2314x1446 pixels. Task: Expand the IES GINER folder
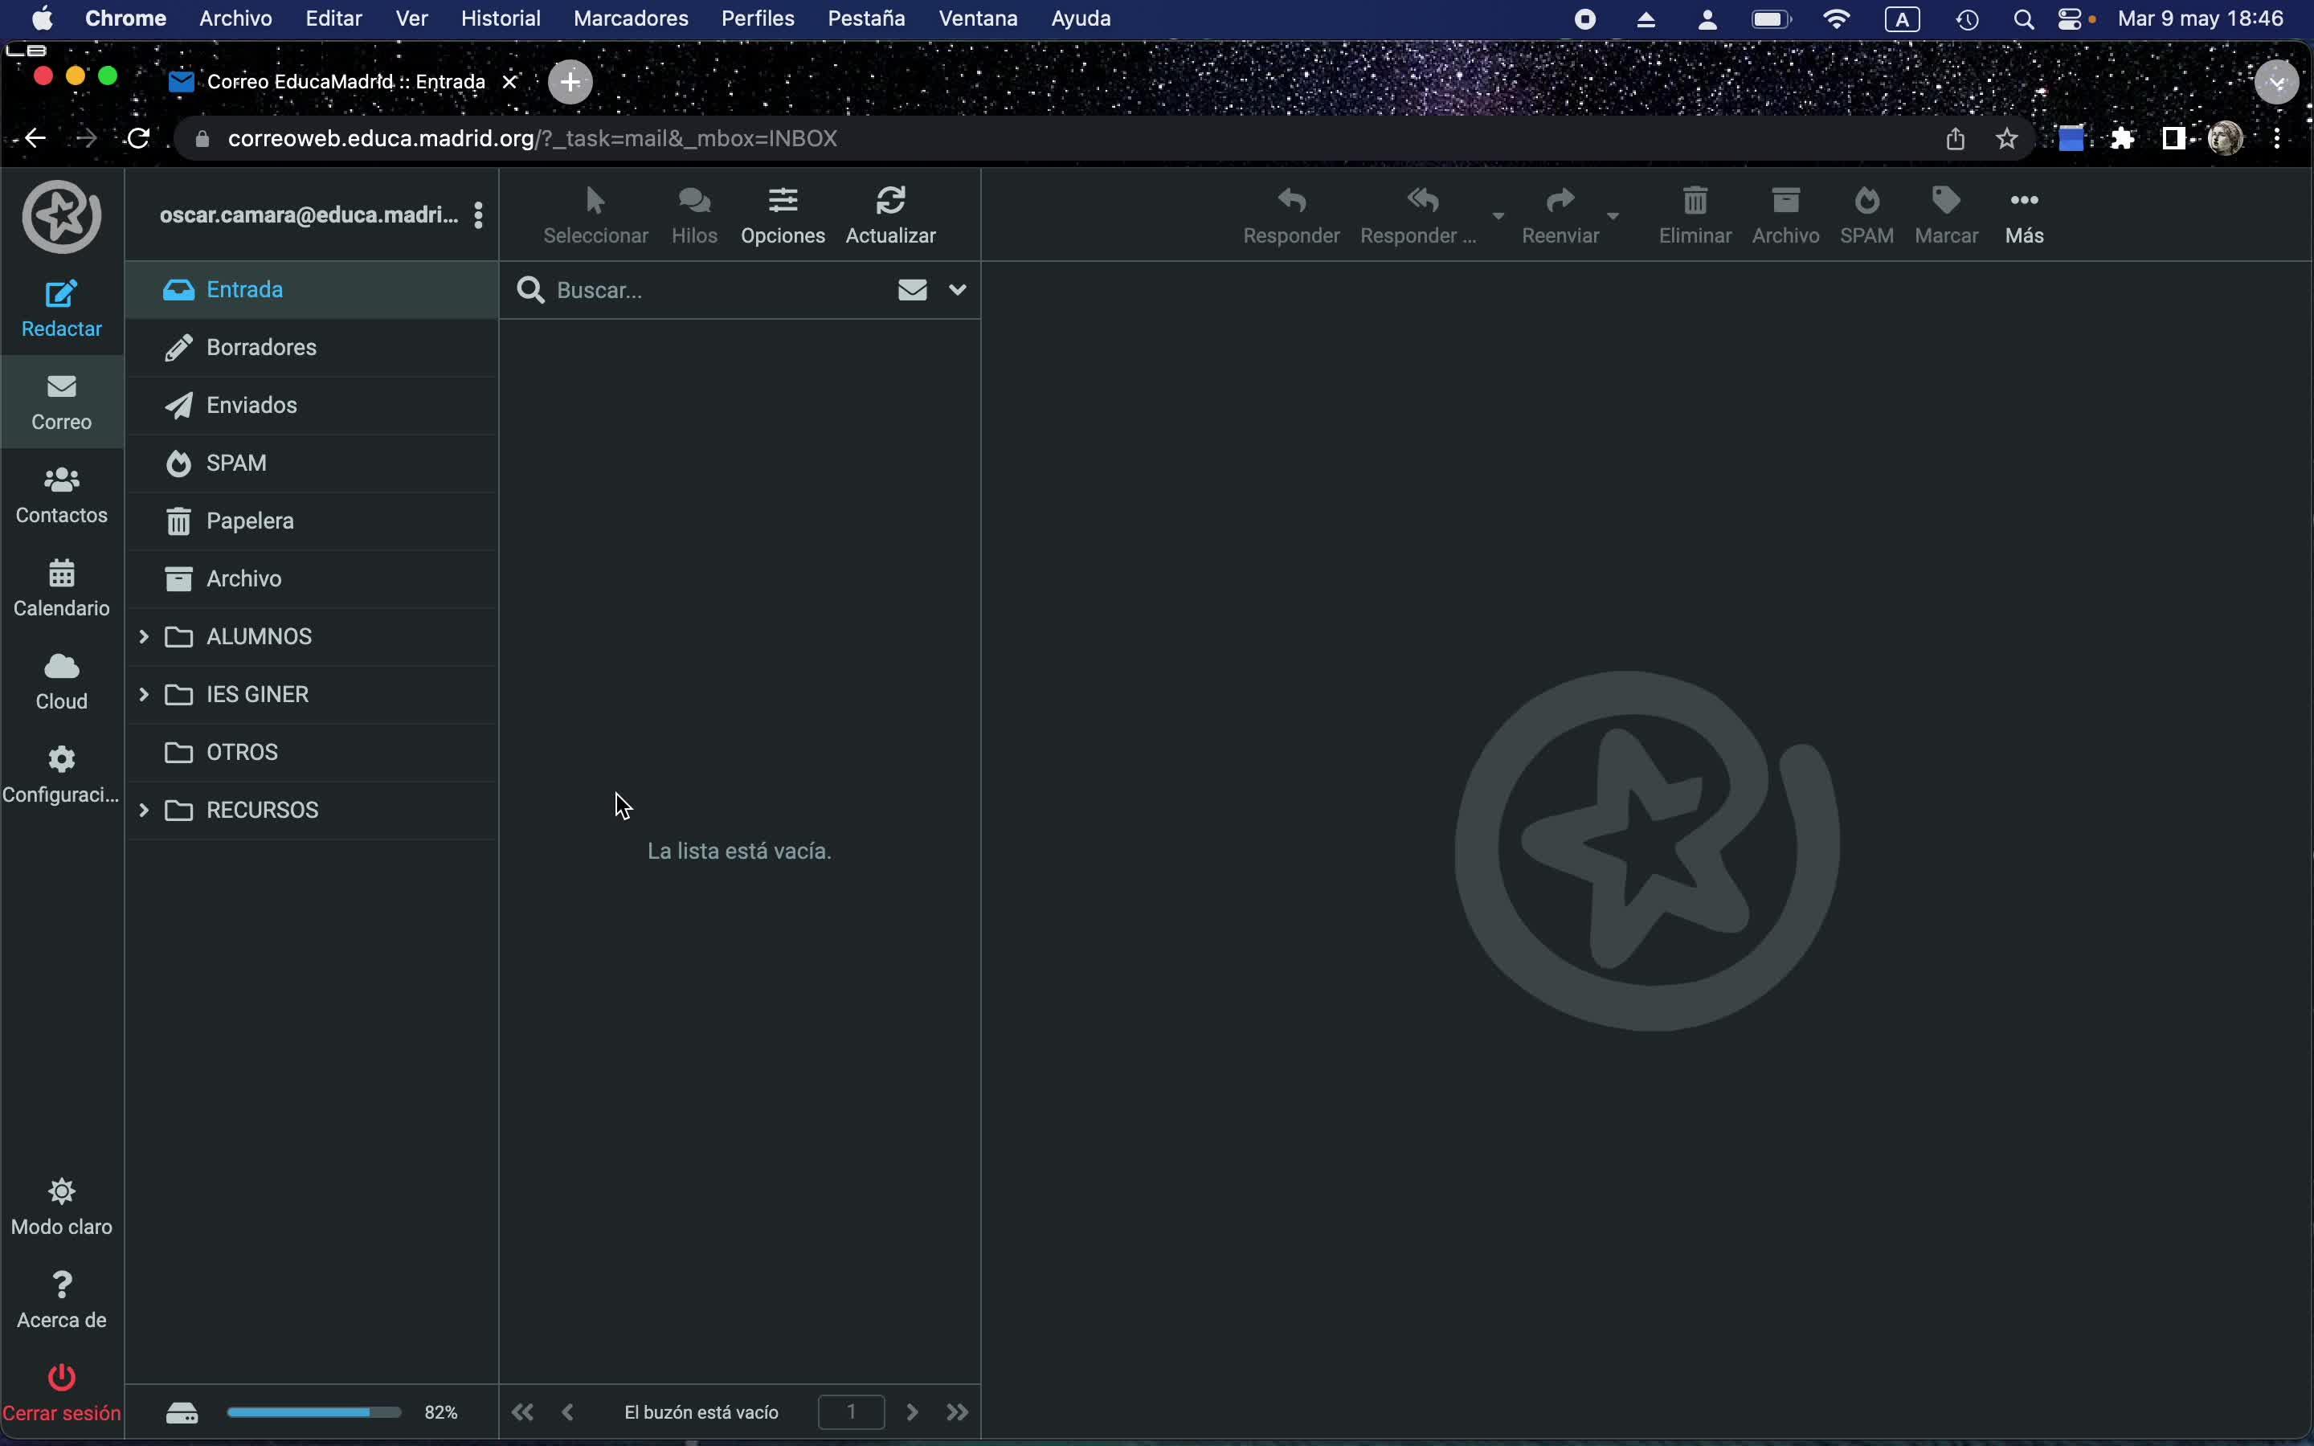click(144, 694)
